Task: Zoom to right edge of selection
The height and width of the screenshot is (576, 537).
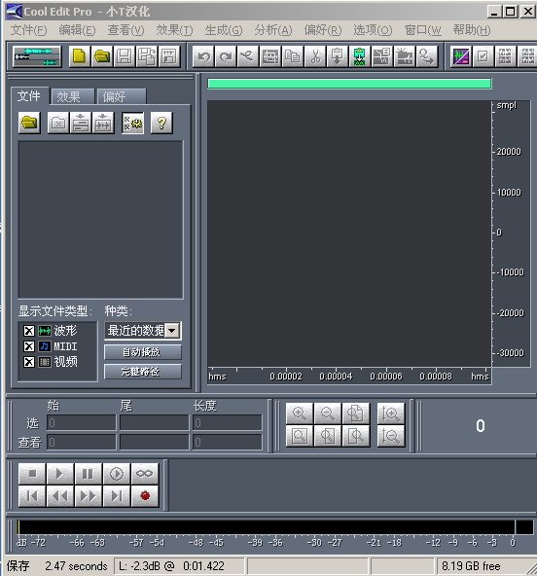Action: point(355,436)
